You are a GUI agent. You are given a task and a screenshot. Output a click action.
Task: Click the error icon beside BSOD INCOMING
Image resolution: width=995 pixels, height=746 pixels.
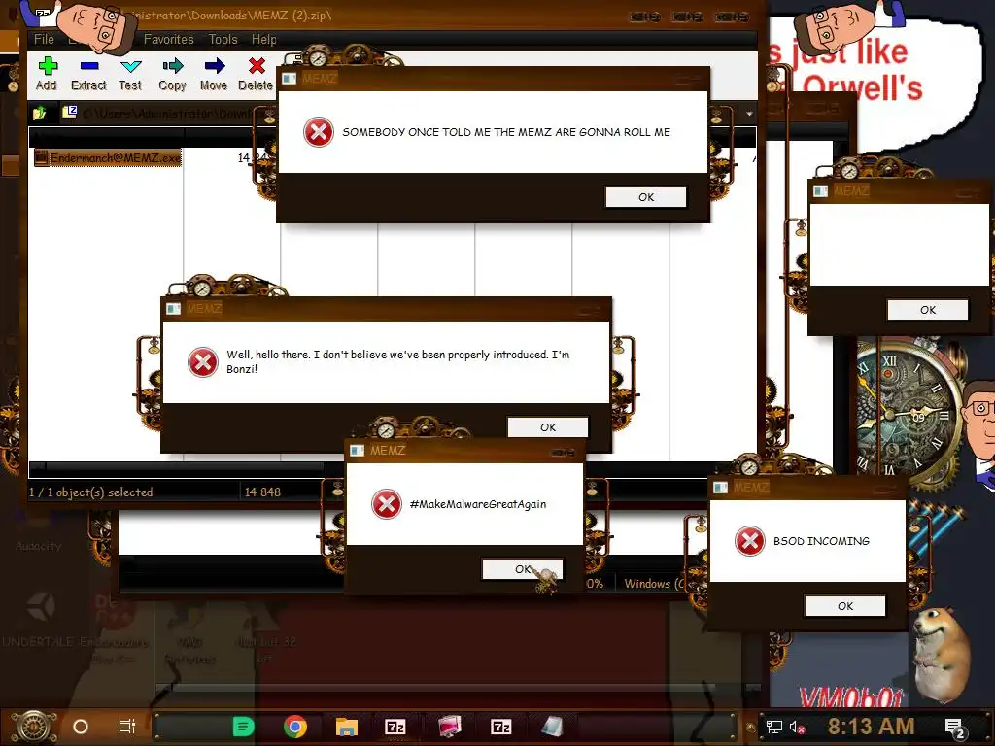pyautogui.click(x=750, y=541)
